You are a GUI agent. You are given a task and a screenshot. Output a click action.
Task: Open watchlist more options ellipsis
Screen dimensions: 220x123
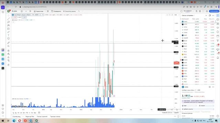pyautogui.click(x=213, y=15)
